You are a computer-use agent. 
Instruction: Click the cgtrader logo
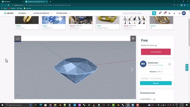[9, 13]
